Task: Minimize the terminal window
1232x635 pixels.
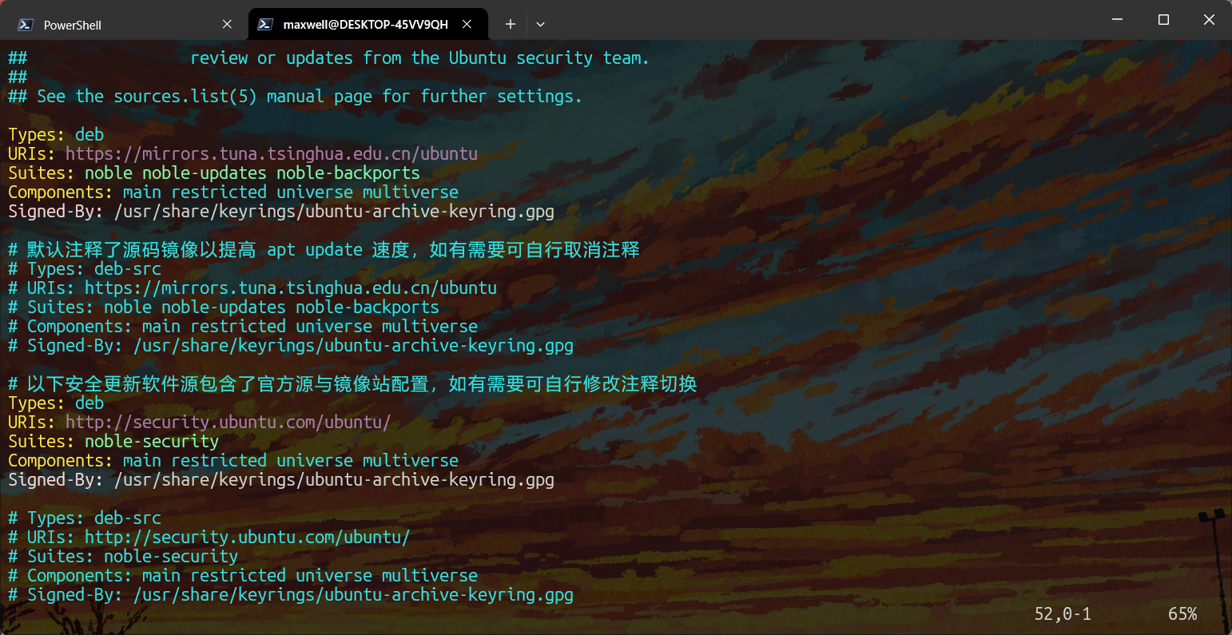Action: click(x=1118, y=20)
